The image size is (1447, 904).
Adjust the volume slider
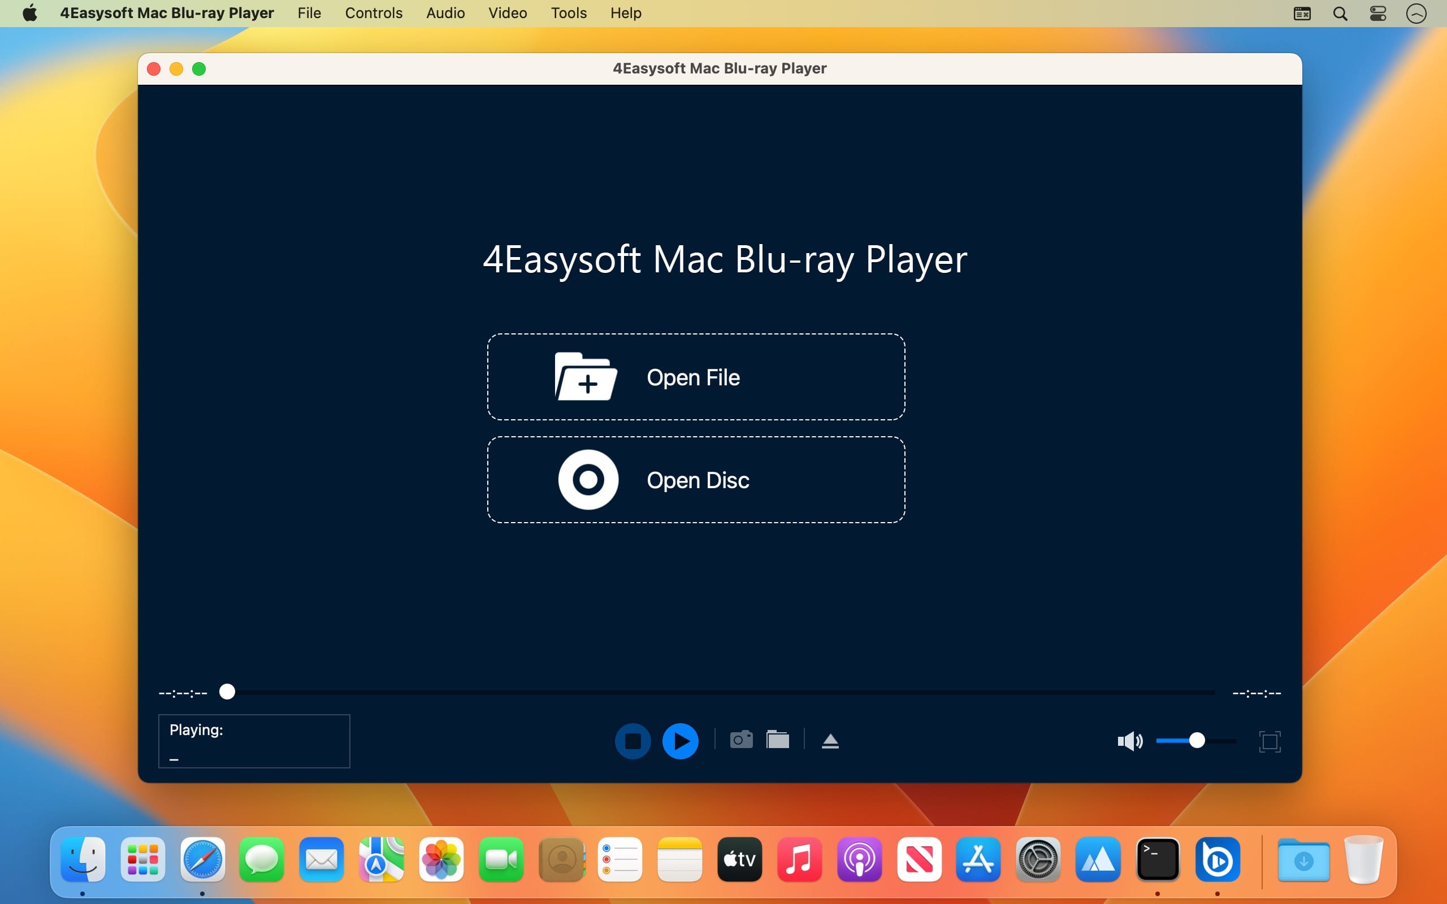click(x=1197, y=741)
